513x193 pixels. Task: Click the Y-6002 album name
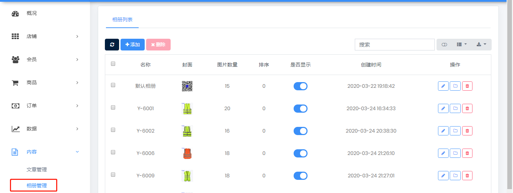point(145,131)
